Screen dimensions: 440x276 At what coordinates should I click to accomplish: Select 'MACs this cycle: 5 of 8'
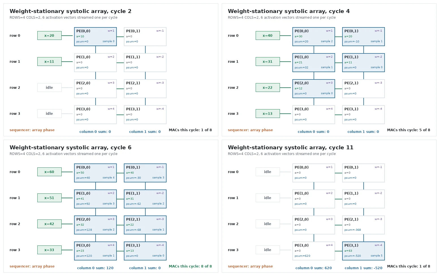tap(409, 130)
